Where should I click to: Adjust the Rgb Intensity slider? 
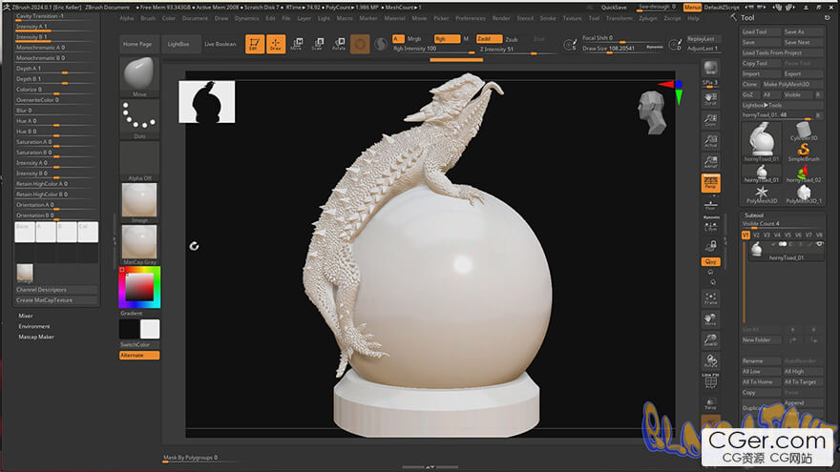click(434, 49)
